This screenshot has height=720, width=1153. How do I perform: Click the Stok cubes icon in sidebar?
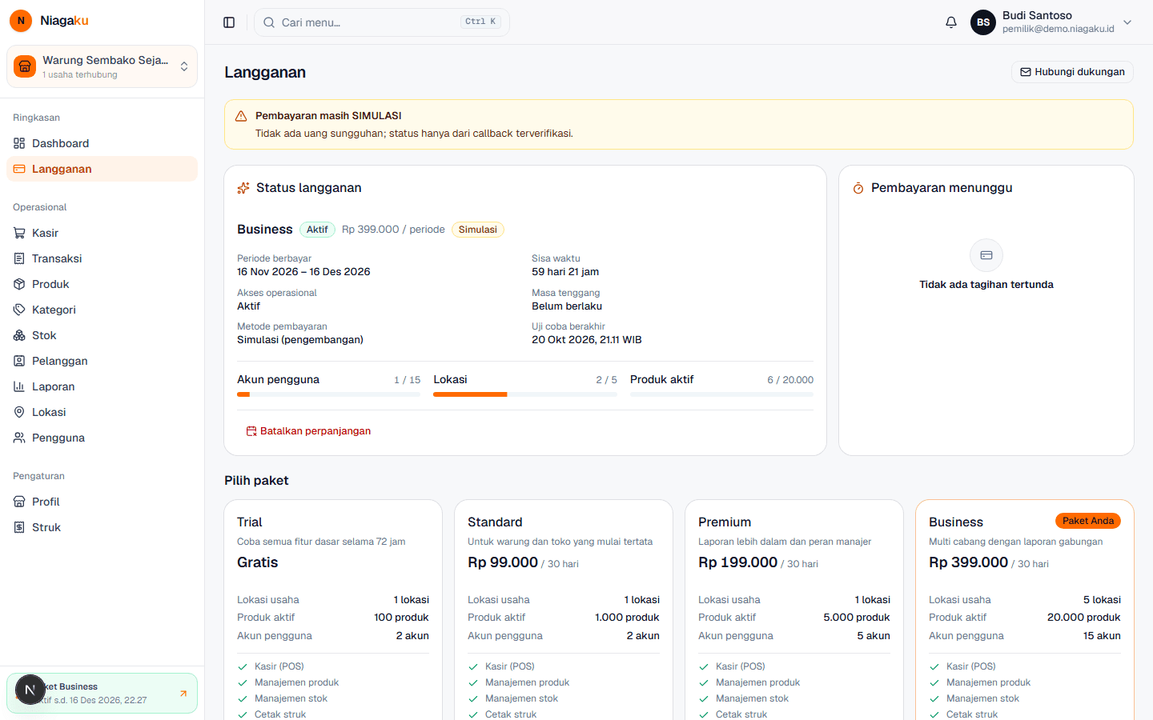19,335
